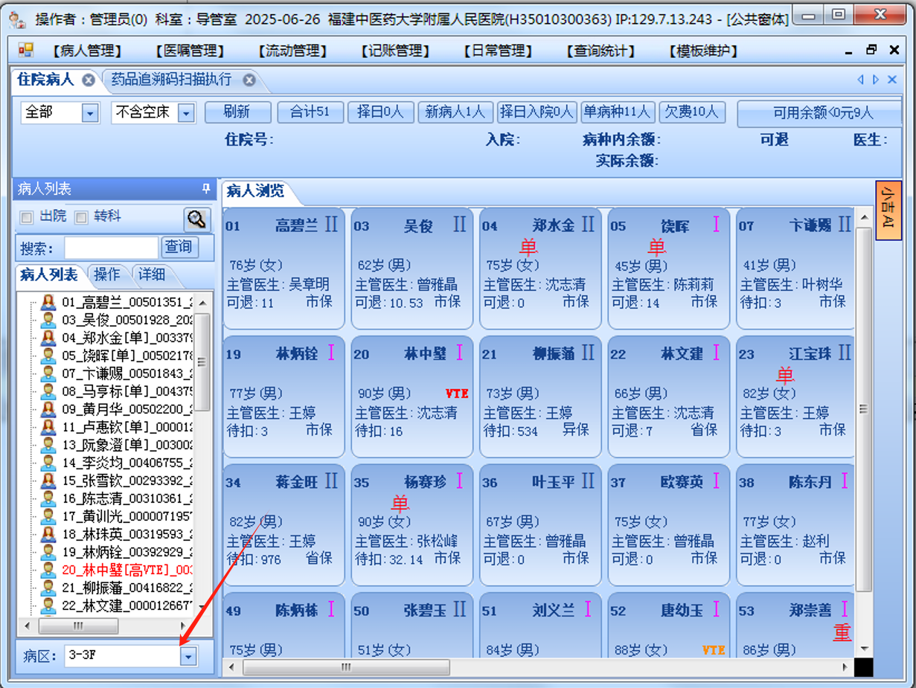Select tree row 22_林文建
Screen dimensions: 916x688
[126, 605]
